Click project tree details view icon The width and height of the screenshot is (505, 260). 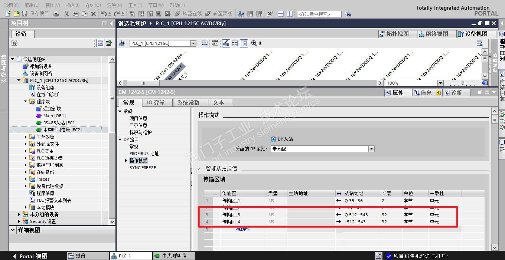[100, 43]
